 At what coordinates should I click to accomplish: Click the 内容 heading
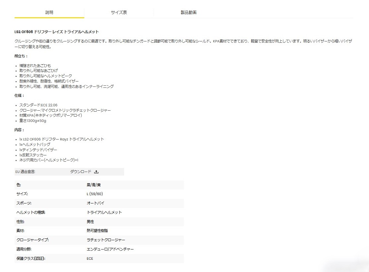[x=19, y=130]
